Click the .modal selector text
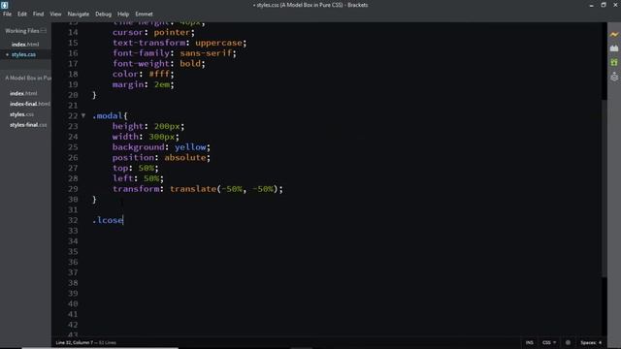Viewport: 621px width, 349px height. point(108,115)
